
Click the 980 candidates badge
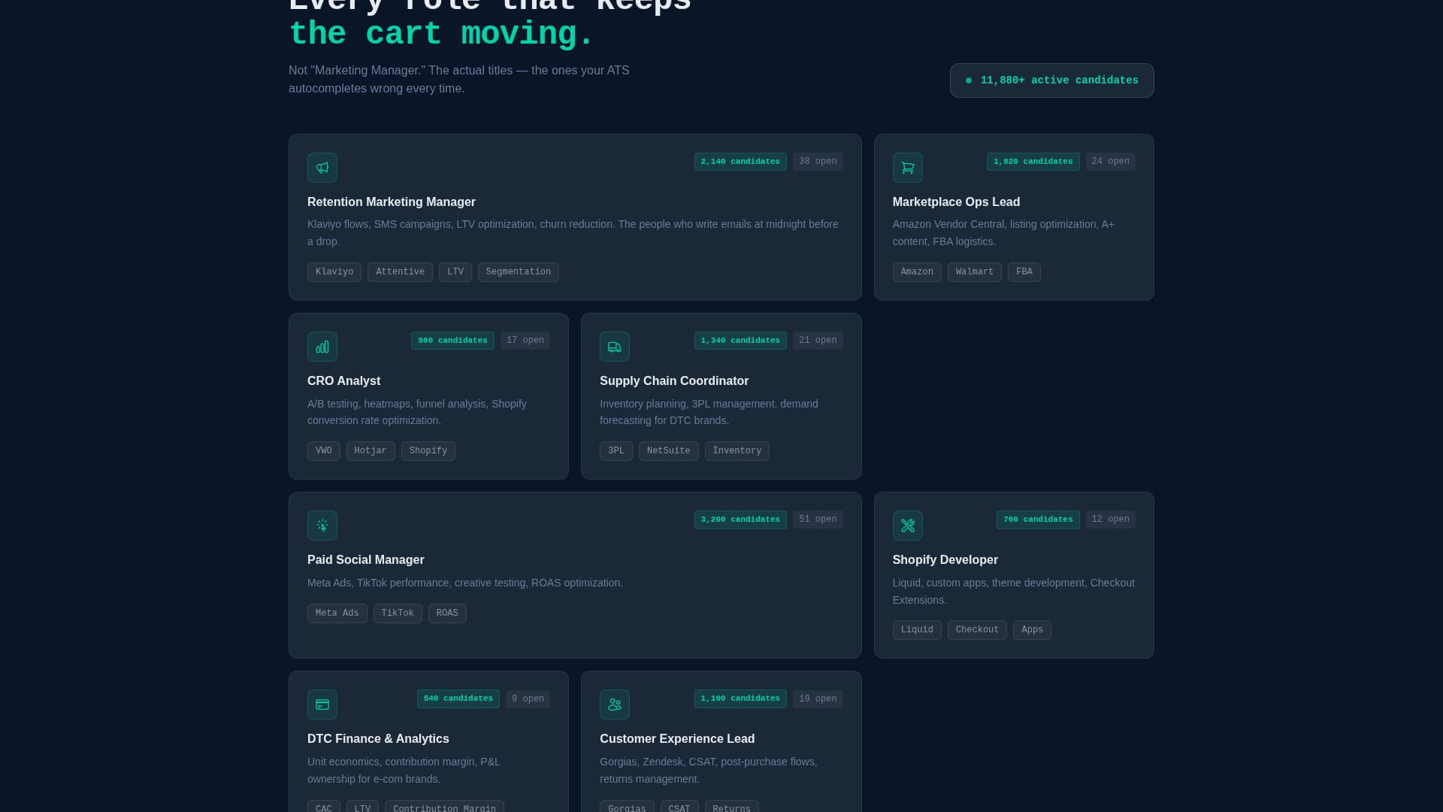coord(452,341)
